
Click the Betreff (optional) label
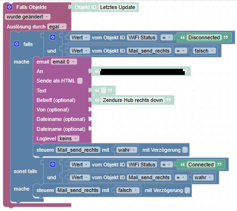point(56,100)
